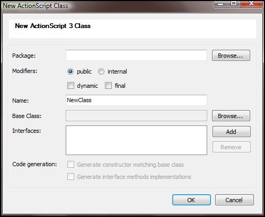Select the internal modifier radio button

101,71
